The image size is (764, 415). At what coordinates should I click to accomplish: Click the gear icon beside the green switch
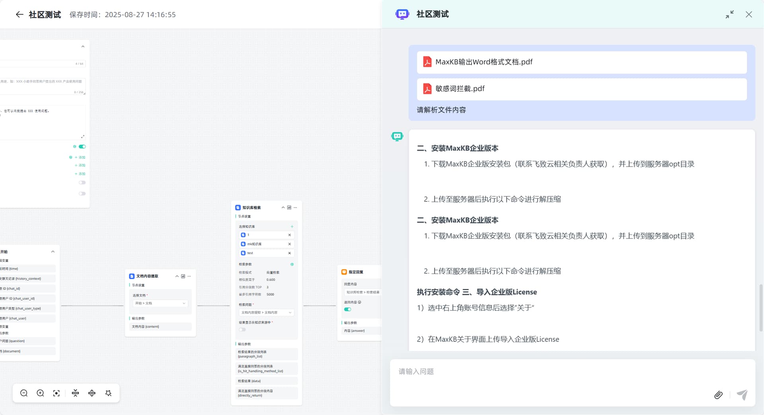(x=74, y=147)
